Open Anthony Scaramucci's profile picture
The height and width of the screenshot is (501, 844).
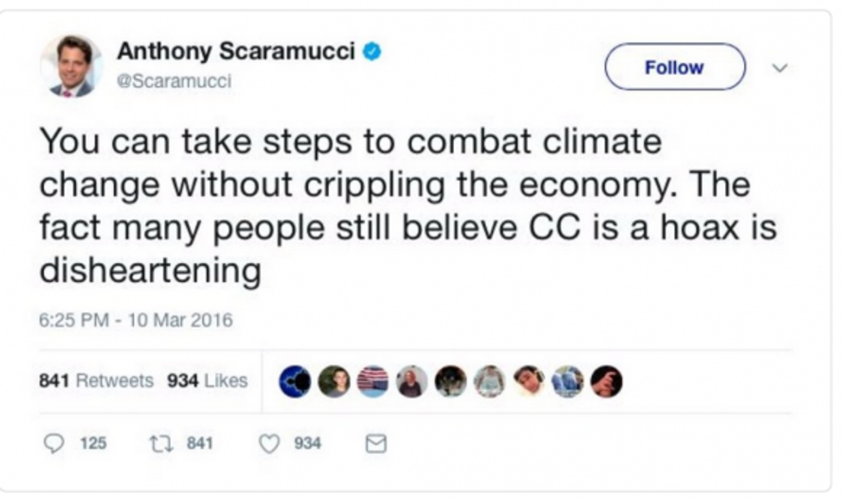point(71,66)
